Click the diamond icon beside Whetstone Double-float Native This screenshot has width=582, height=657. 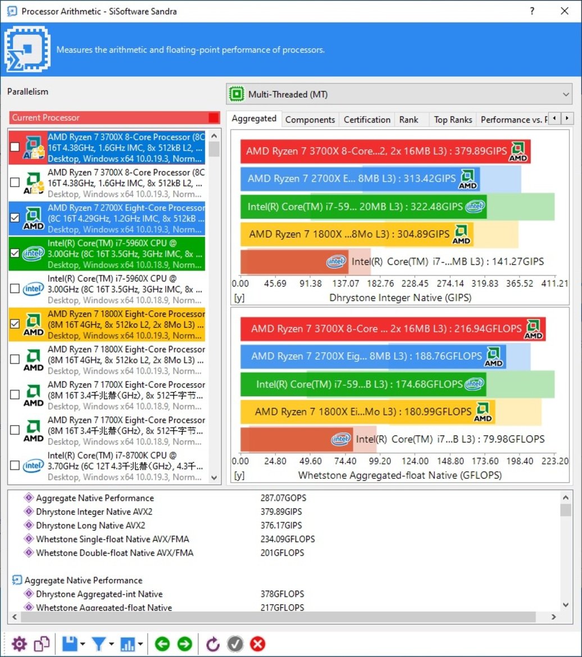[x=29, y=553]
